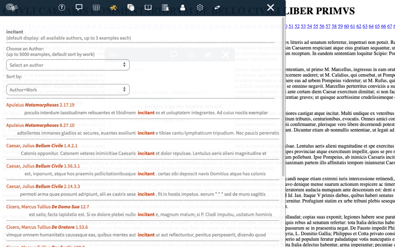The height and width of the screenshot is (247, 395).
Task: Open Cicero De Domo Sua 12.7 reference
Action: tap(47, 207)
